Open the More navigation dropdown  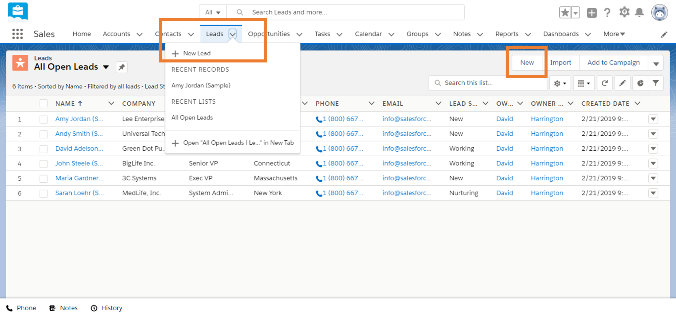pyautogui.click(x=614, y=34)
